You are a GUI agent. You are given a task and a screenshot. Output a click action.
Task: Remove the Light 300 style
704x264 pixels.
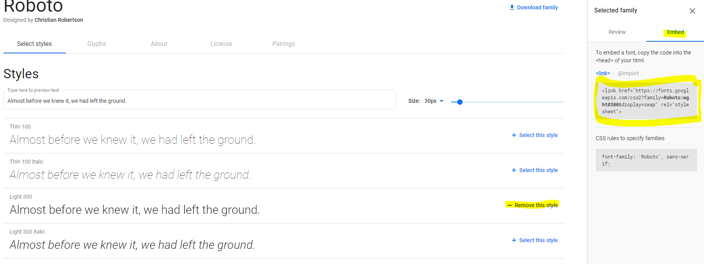(532, 205)
